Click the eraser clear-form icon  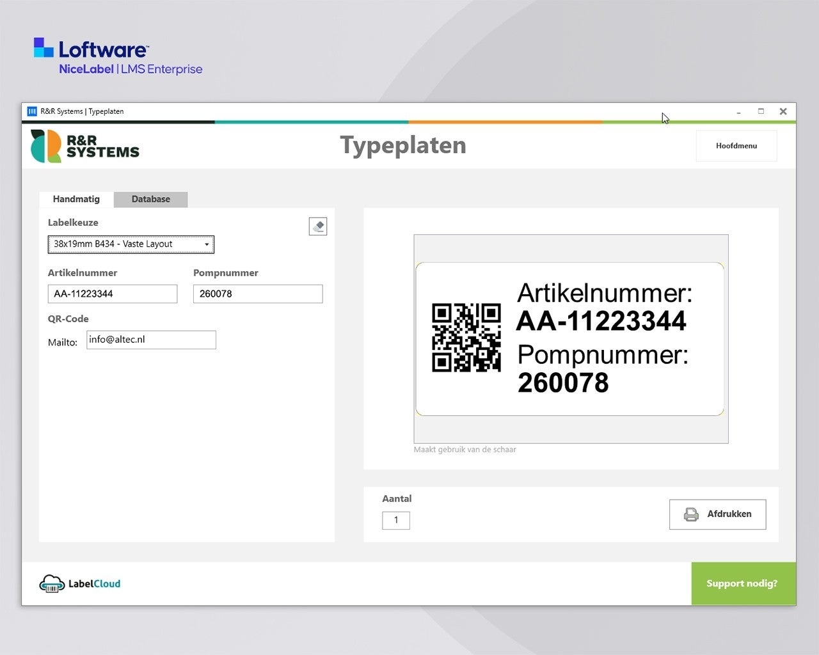(318, 226)
